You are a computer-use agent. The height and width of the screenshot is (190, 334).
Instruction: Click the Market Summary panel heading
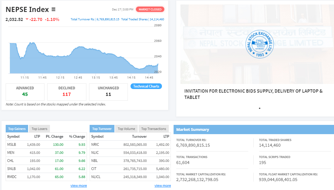(193, 130)
